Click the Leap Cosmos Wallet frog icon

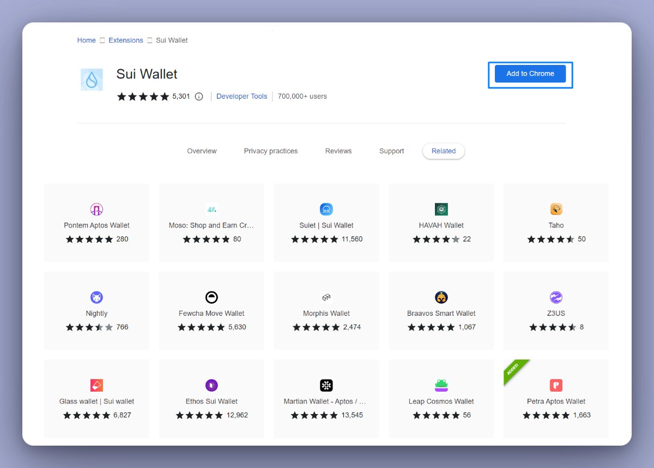[441, 386]
